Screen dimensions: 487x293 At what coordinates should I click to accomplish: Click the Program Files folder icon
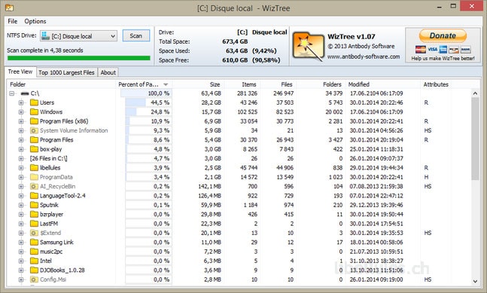click(34, 140)
